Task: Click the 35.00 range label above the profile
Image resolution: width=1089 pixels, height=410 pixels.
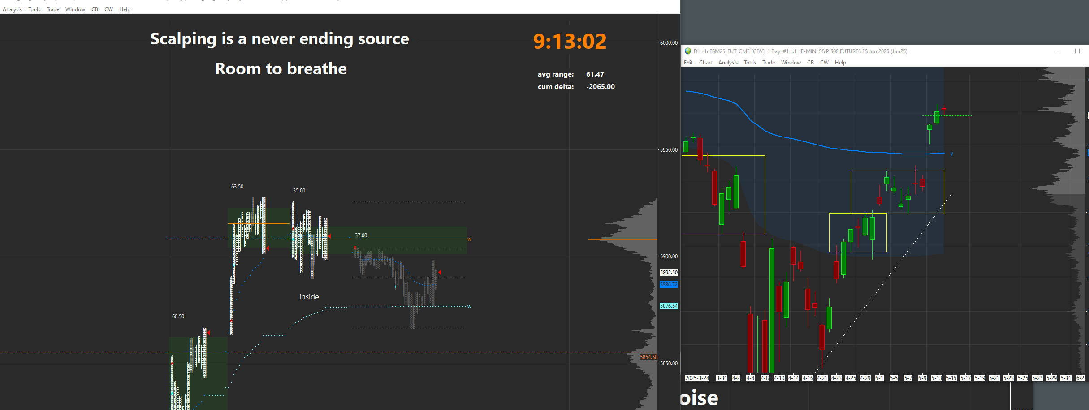Action: pos(299,191)
